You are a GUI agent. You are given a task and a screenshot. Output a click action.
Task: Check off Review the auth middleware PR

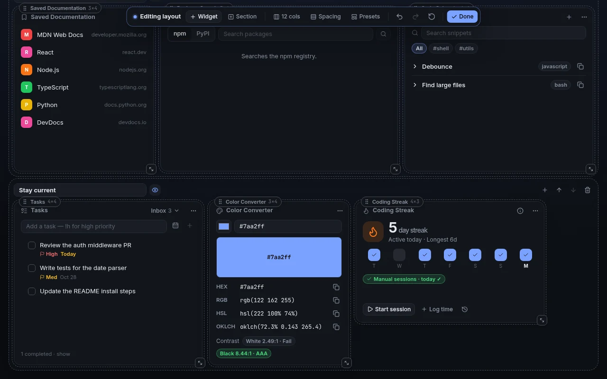[x=32, y=245]
